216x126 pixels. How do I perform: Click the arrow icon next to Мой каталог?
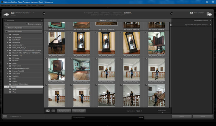point(171,13)
